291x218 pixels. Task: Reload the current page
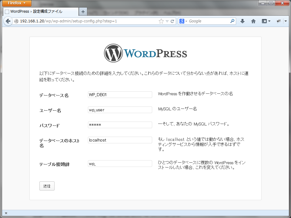pos(172,21)
